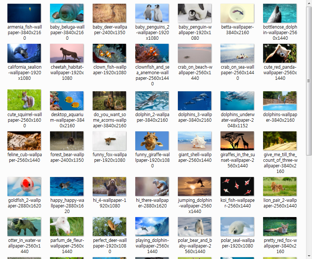312x259 pixels.
Task: Select clown_fish 1920x1080 thumbnail
Action: pyautogui.click(x=109, y=53)
